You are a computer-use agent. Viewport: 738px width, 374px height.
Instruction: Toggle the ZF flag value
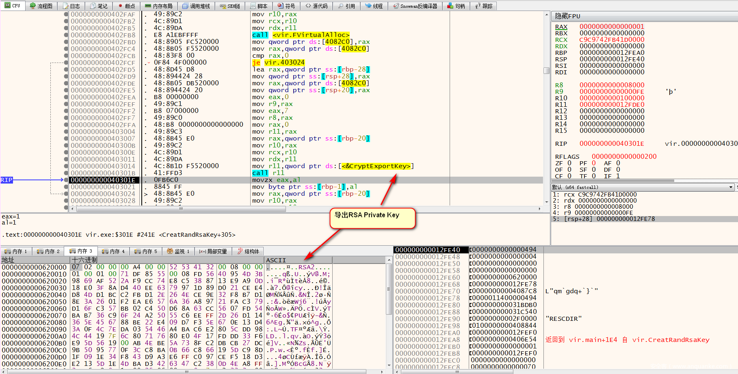pyautogui.click(x=569, y=163)
